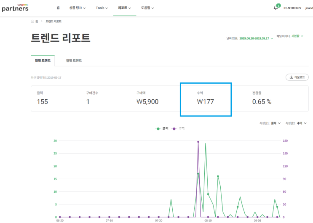The height and width of the screenshot is (223, 313).
Task: Click the purple peak data point on chart
Action: click(x=198, y=142)
